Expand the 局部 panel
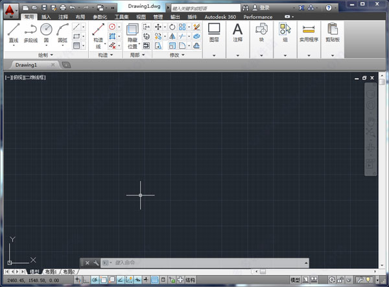Screen dimensions: 389x287 click(137, 55)
